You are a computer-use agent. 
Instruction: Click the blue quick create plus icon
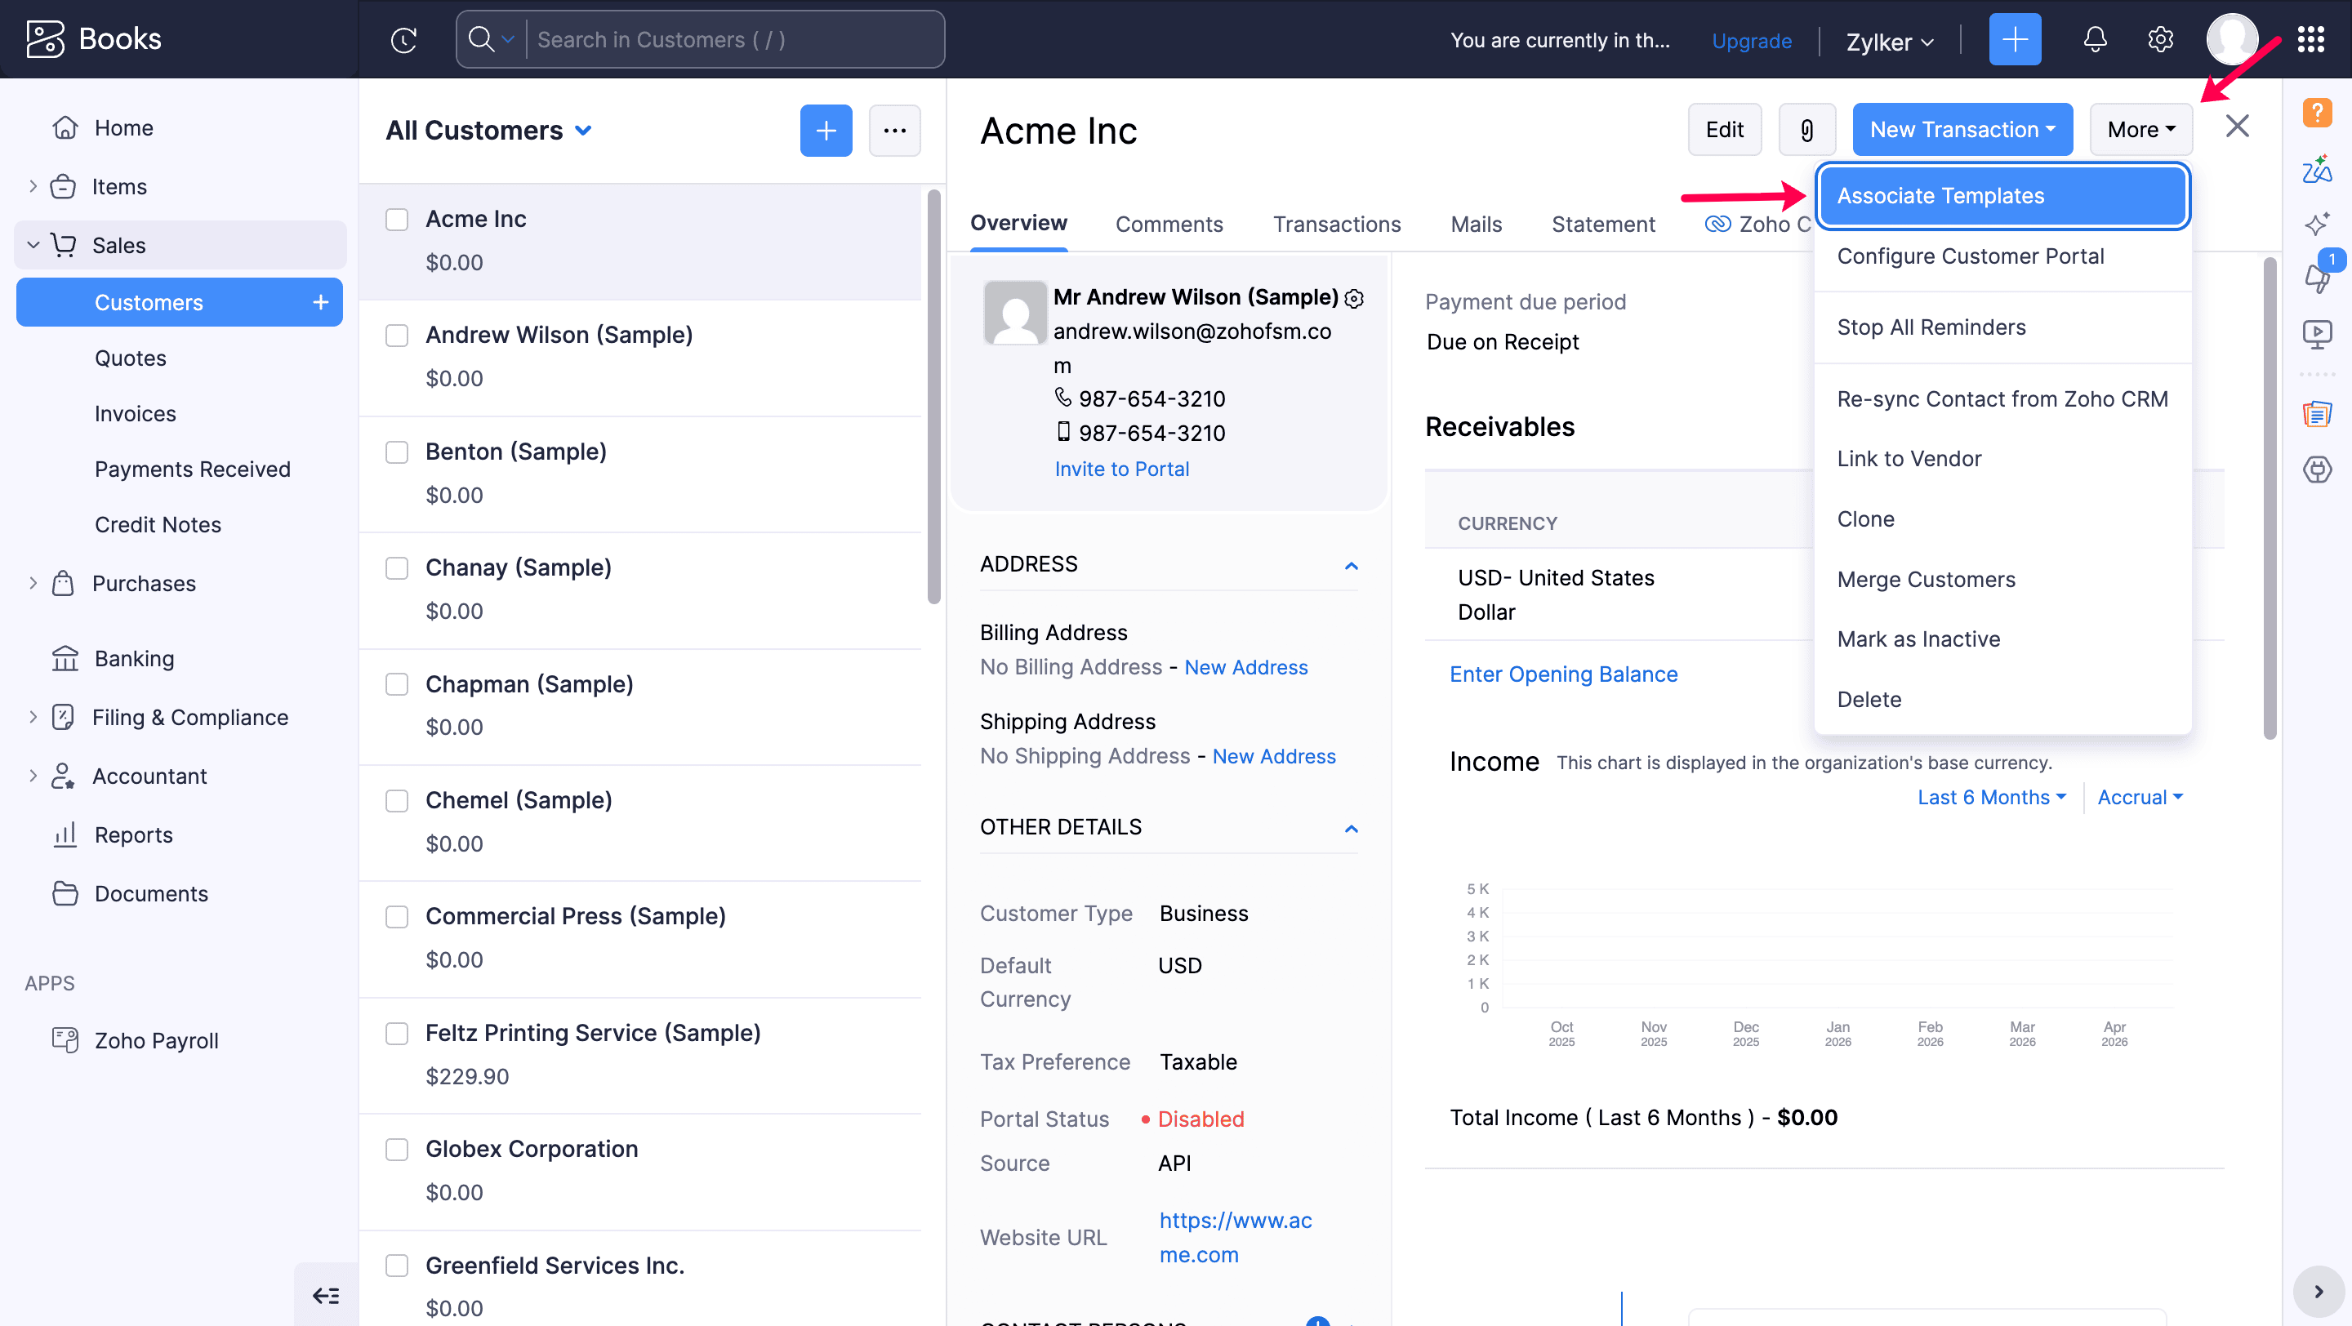point(2014,39)
